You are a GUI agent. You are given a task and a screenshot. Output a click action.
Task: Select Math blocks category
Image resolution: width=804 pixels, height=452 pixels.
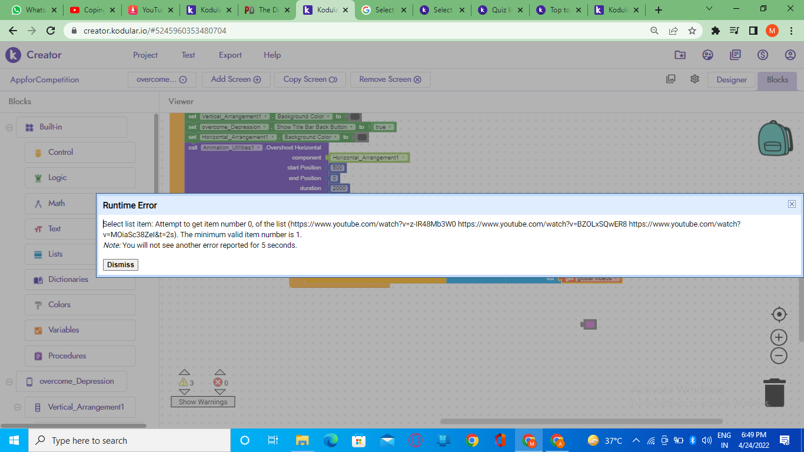click(80, 203)
